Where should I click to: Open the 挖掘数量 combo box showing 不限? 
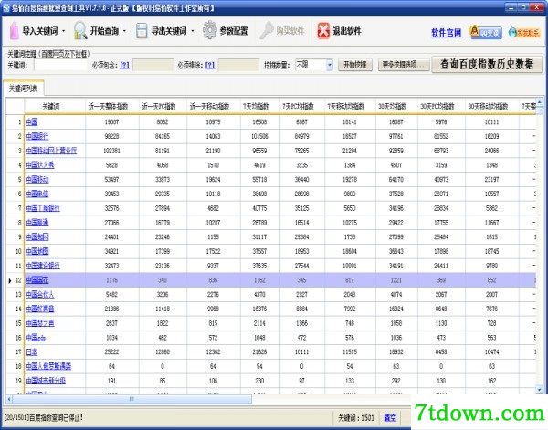click(x=314, y=65)
